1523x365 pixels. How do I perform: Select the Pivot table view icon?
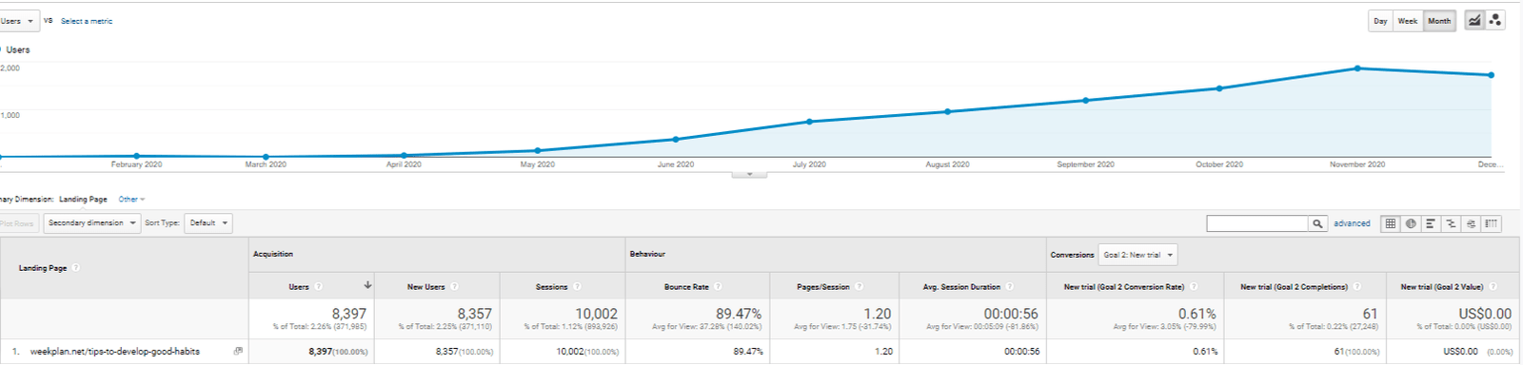(x=1492, y=223)
